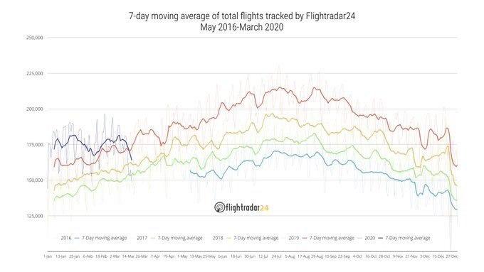Click the 200,000 y-axis label
The width and height of the screenshot is (484, 272).
(x=35, y=109)
